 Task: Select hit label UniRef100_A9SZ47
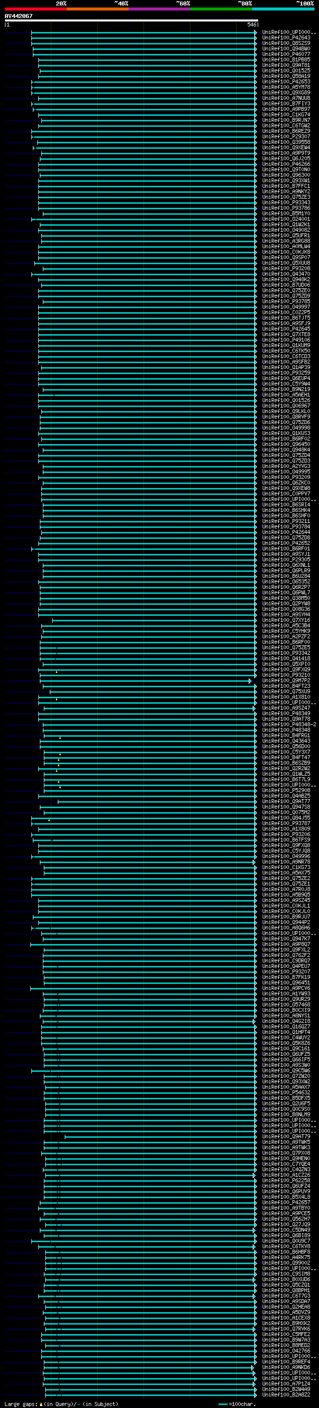pos(286,708)
